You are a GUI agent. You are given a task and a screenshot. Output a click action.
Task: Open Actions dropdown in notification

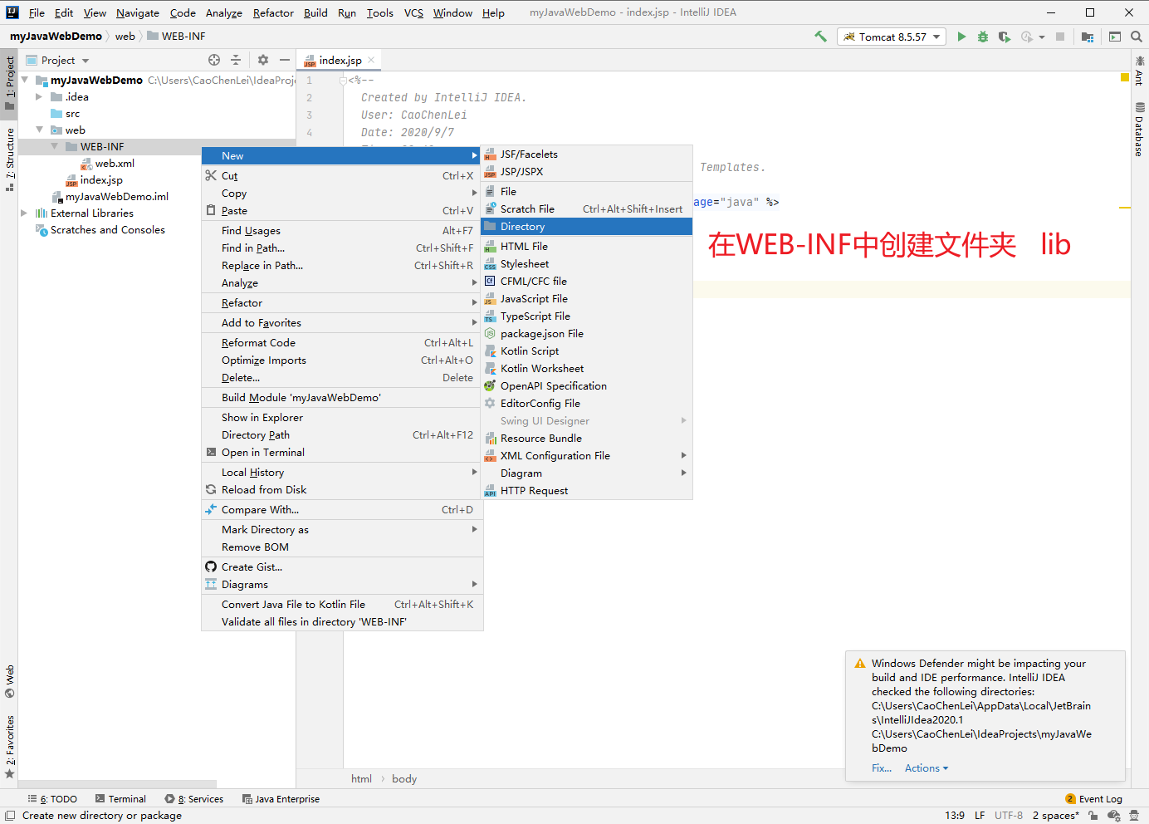[x=927, y=768]
